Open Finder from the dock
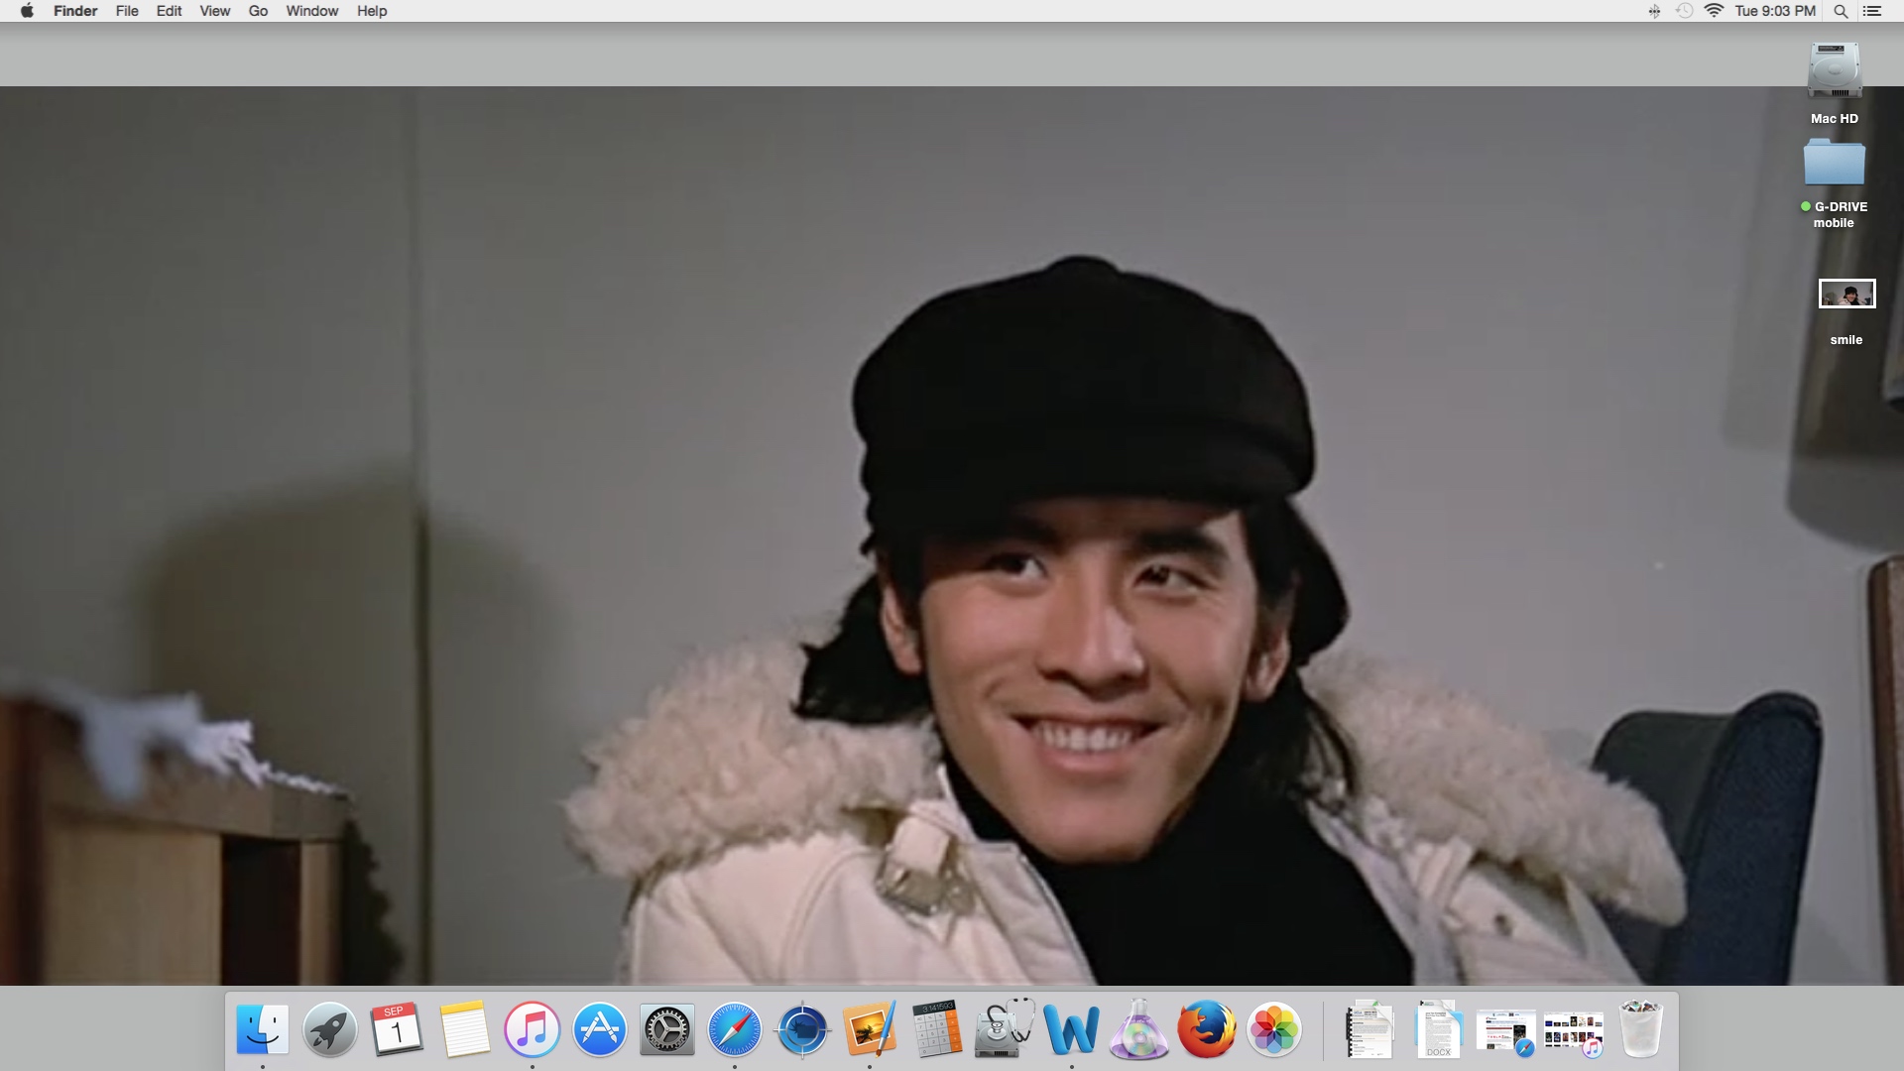 [263, 1029]
